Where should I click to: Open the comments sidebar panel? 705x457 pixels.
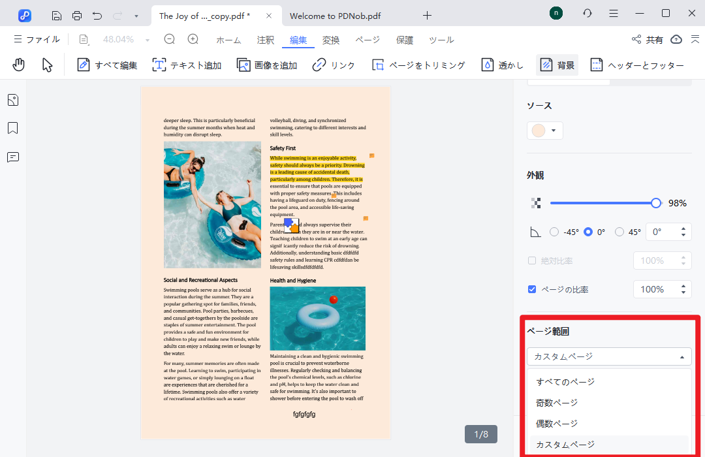click(x=13, y=157)
